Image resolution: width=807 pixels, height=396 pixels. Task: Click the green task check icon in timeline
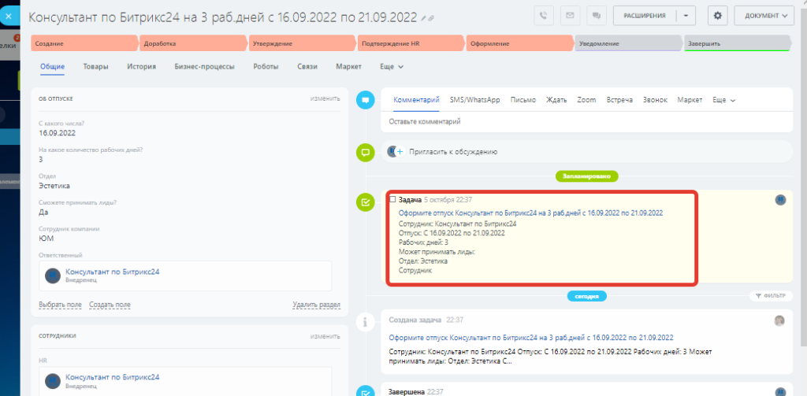[366, 202]
